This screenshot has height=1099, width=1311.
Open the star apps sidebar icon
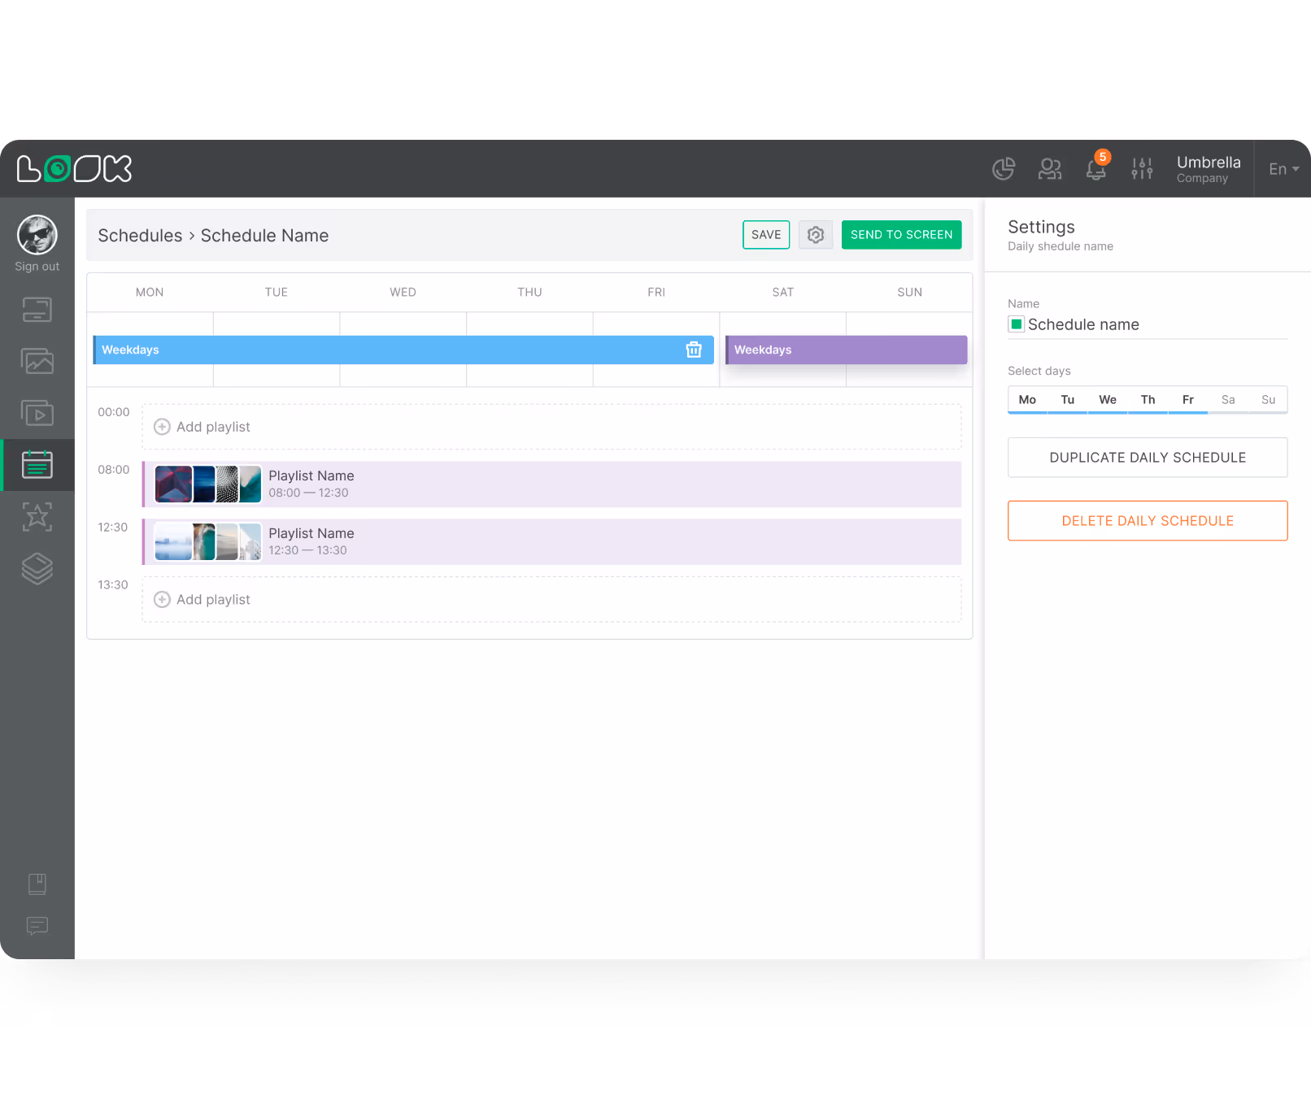tap(37, 516)
